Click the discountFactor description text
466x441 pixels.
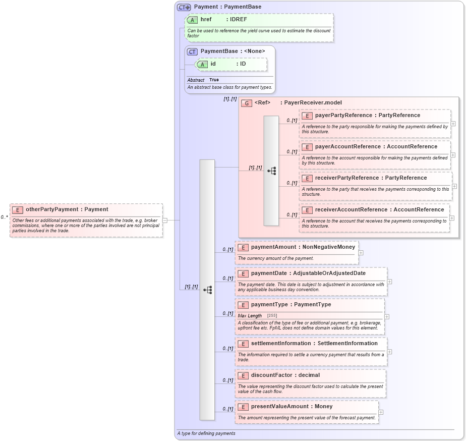(310, 389)
